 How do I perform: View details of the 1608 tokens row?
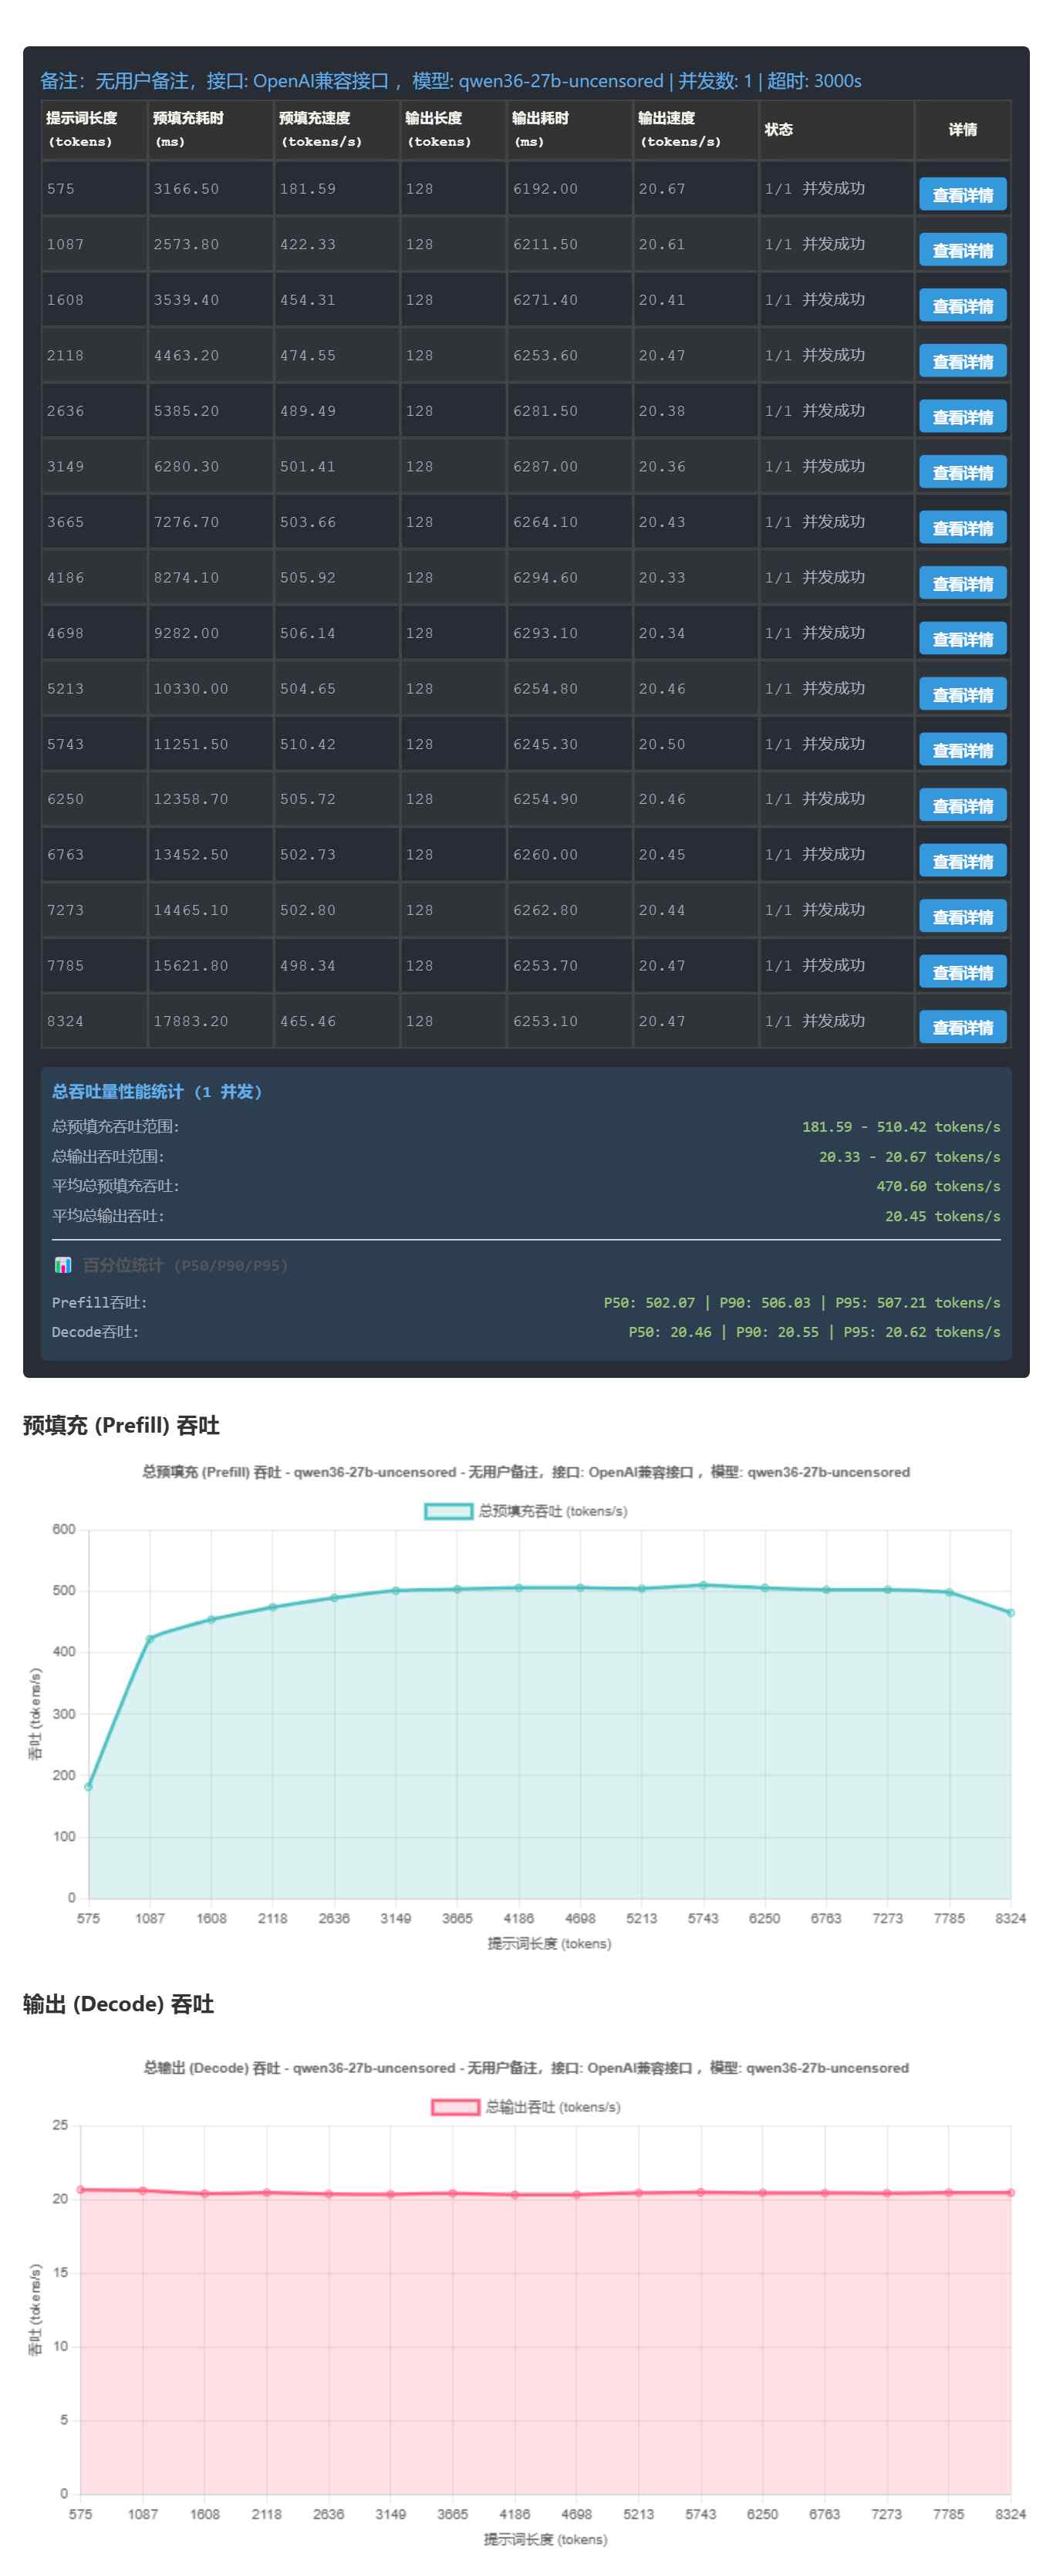point(962,306)
